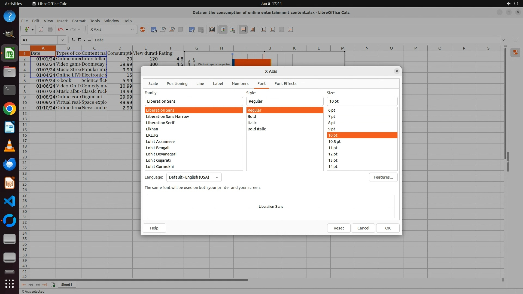Screen dimensions: 523x294
Task: Open the Format menu
Action: coord(79,21)
